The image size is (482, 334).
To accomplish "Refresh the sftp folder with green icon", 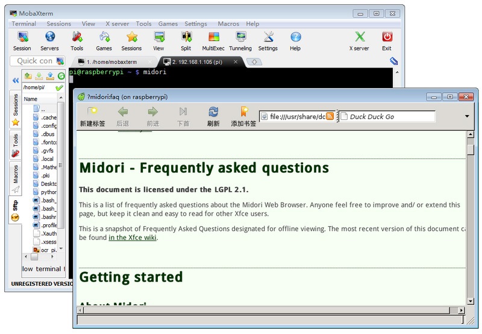I will 61,75.
